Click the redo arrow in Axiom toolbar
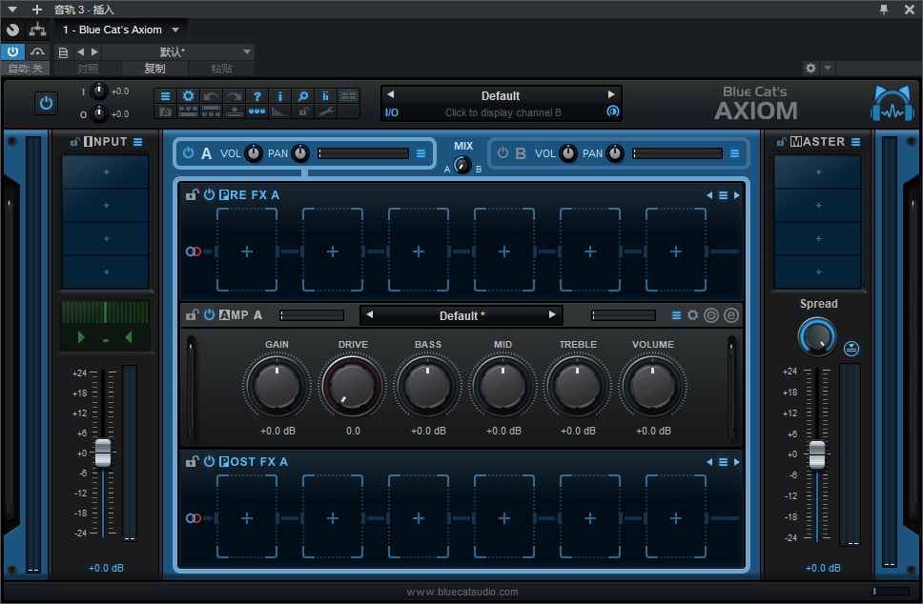Image resolution: width=923 pixels, height=604 pixels. click(x=235, y=96)
